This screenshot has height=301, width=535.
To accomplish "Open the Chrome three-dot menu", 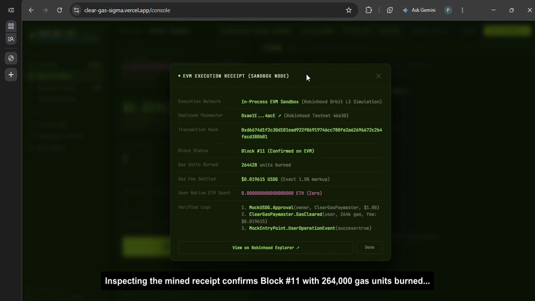I will click(x=462, y=10).
